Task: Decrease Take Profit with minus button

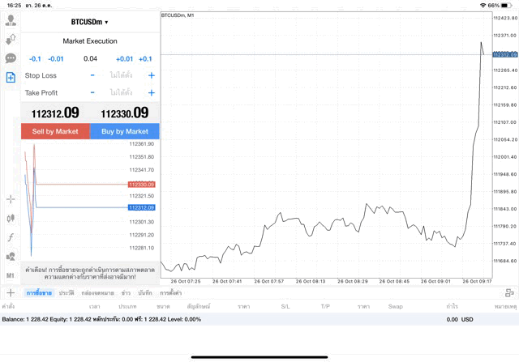Action: (92, 93)
